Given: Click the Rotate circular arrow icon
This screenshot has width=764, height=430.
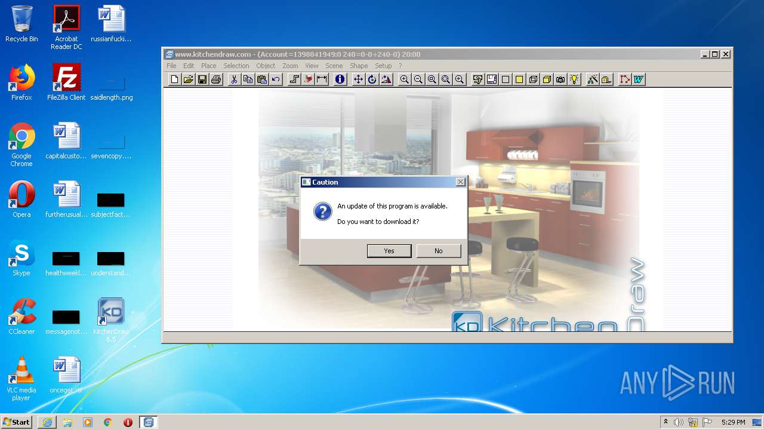Looking at the screenshot, I should 372,79.
